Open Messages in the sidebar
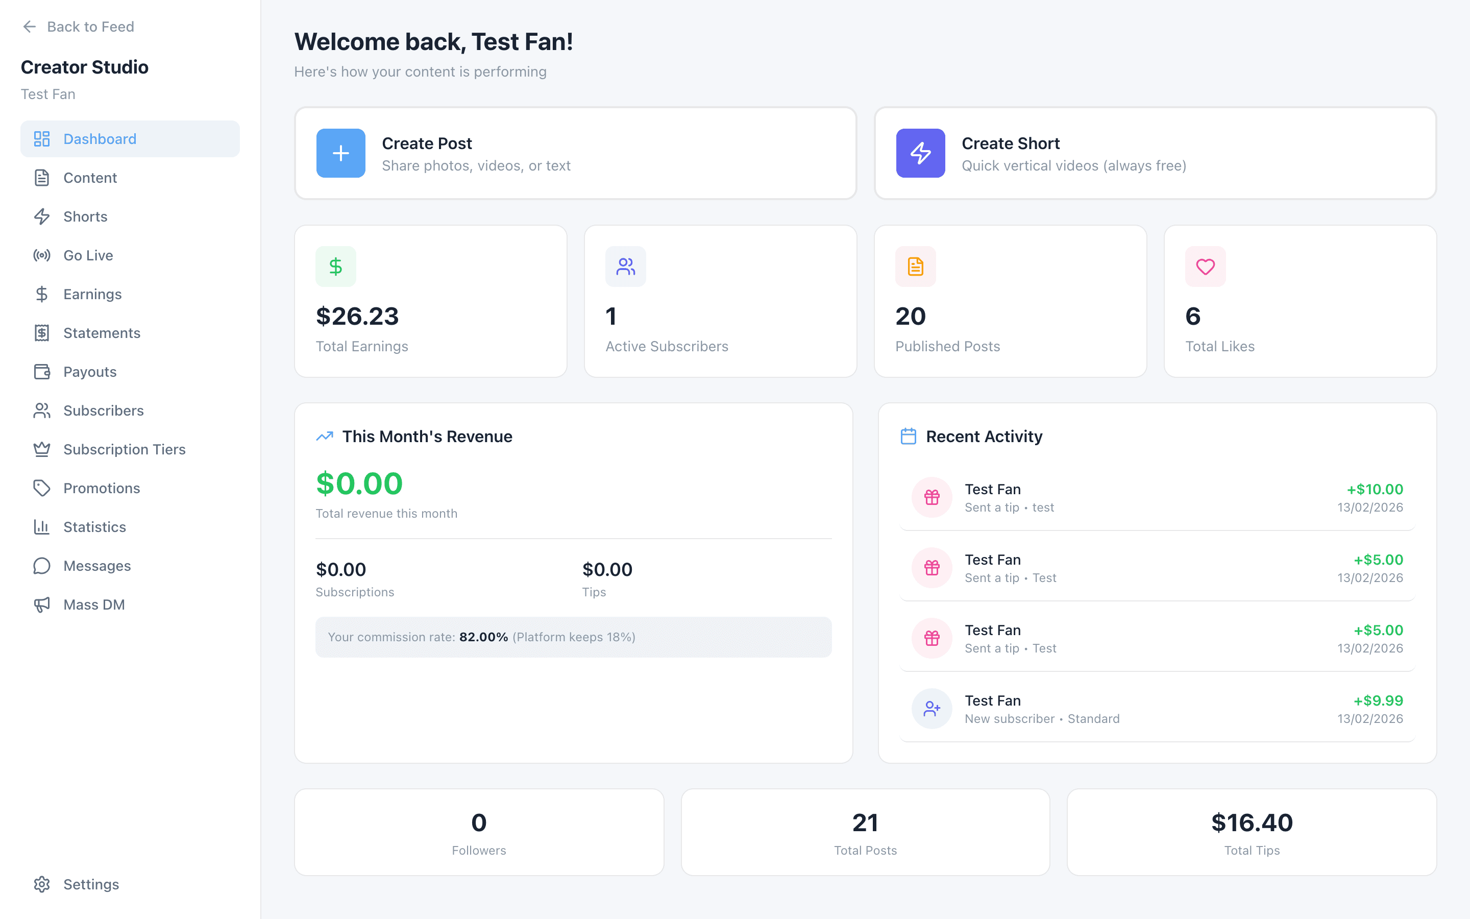The width and height of the screenshot is (1470, 919). pos(130,566)
